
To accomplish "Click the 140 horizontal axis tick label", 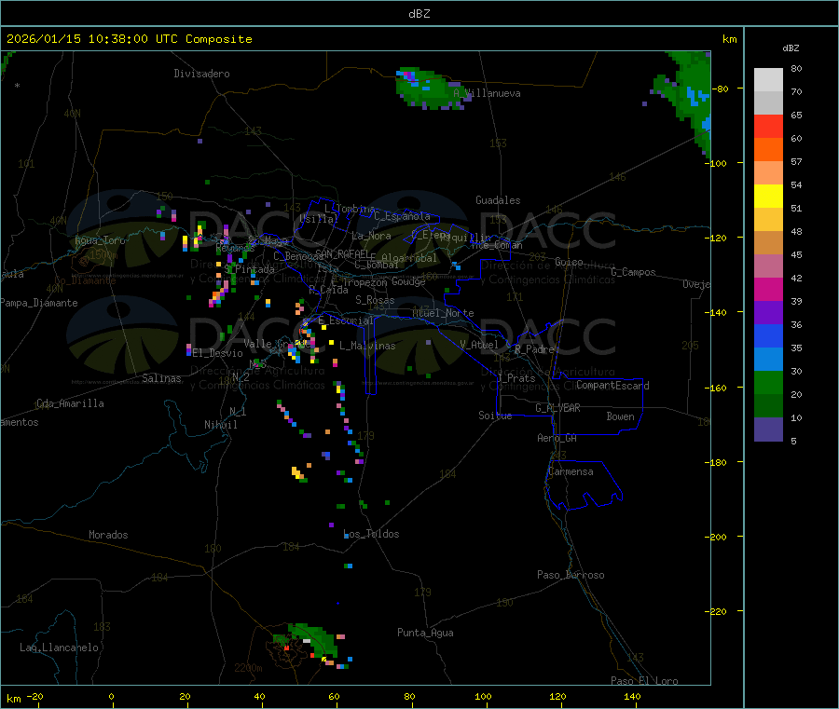I will pos(632,696).
